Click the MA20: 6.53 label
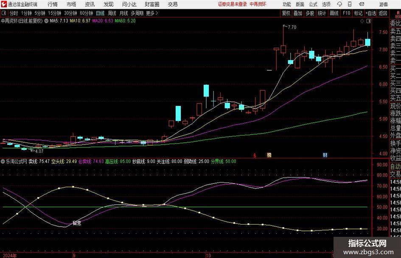This screenshot has height=258, width=401. [x=103, y=21]
